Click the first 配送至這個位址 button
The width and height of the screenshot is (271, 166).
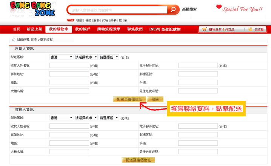point(129,99)
